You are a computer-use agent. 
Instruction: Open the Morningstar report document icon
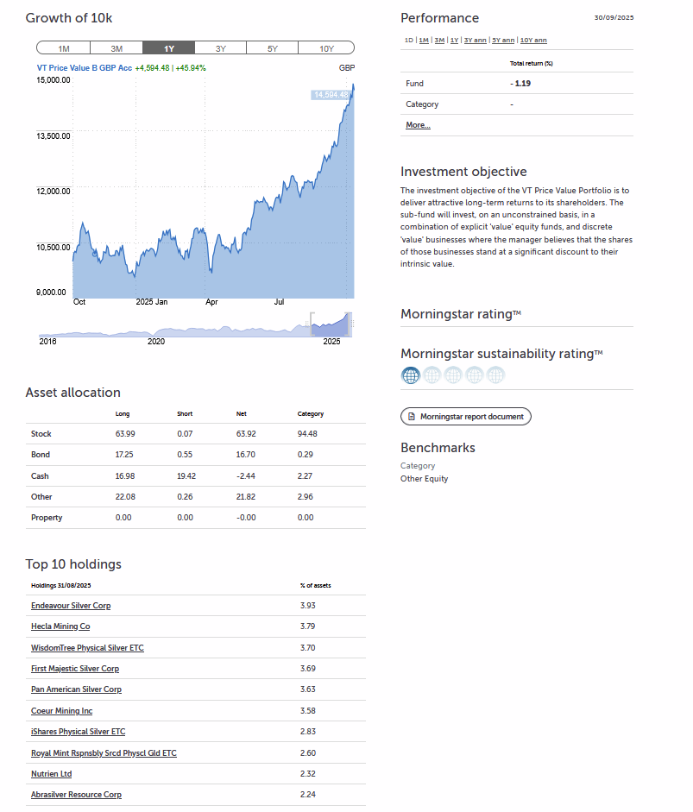pyautogui.click(x=413, y=417)
